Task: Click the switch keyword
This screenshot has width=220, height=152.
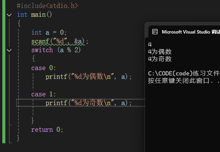Action: (x=42, y=50)
